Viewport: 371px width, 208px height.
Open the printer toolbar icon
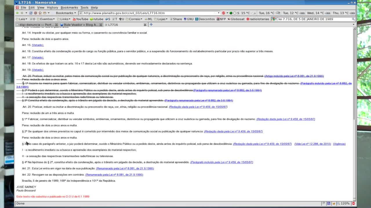coord(45,13)
